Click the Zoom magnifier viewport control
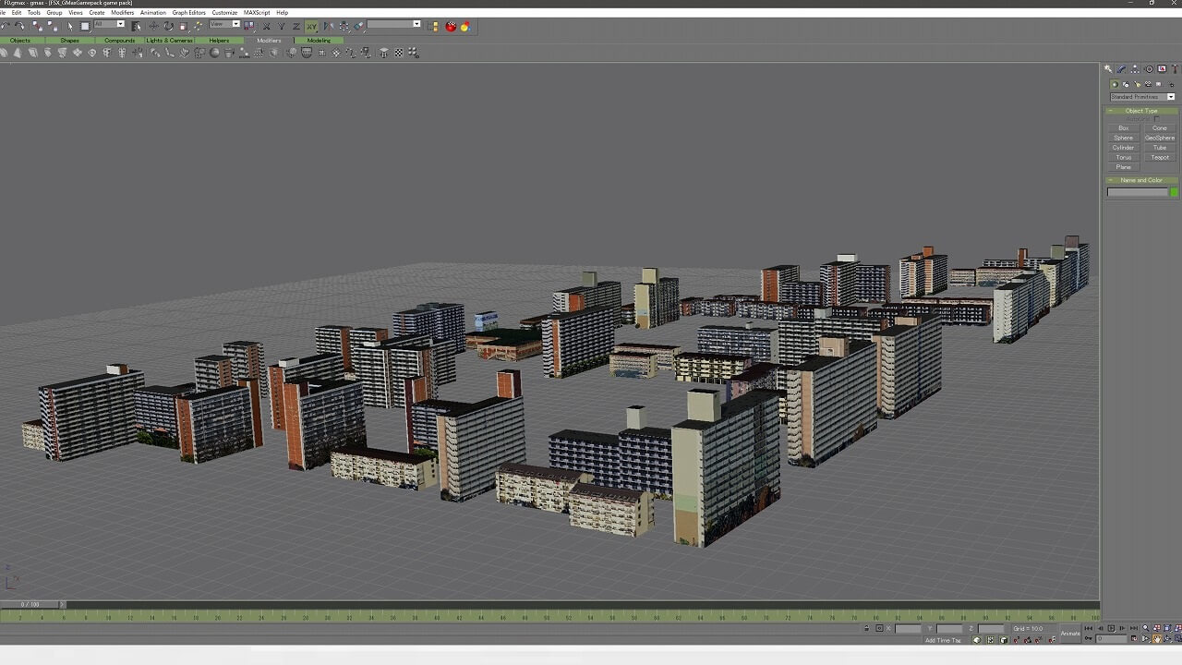 pyautogui.click(x=1145, y=628)
